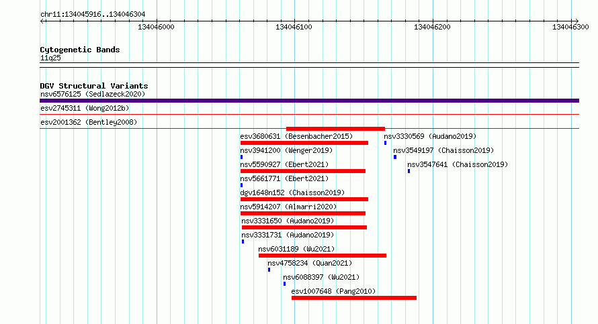The width and height of the screenshot is (598, 324).
Task: Open the nsv5661771 (Ebert2021) variant
Action: [284, 178]
